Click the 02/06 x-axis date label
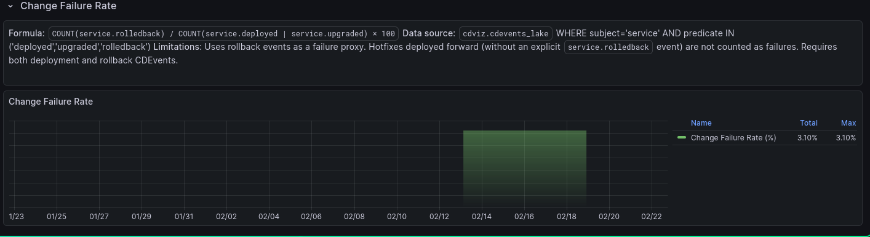This screenshot has height=237, width=870. pyautogui.click(x=311, y=217)
